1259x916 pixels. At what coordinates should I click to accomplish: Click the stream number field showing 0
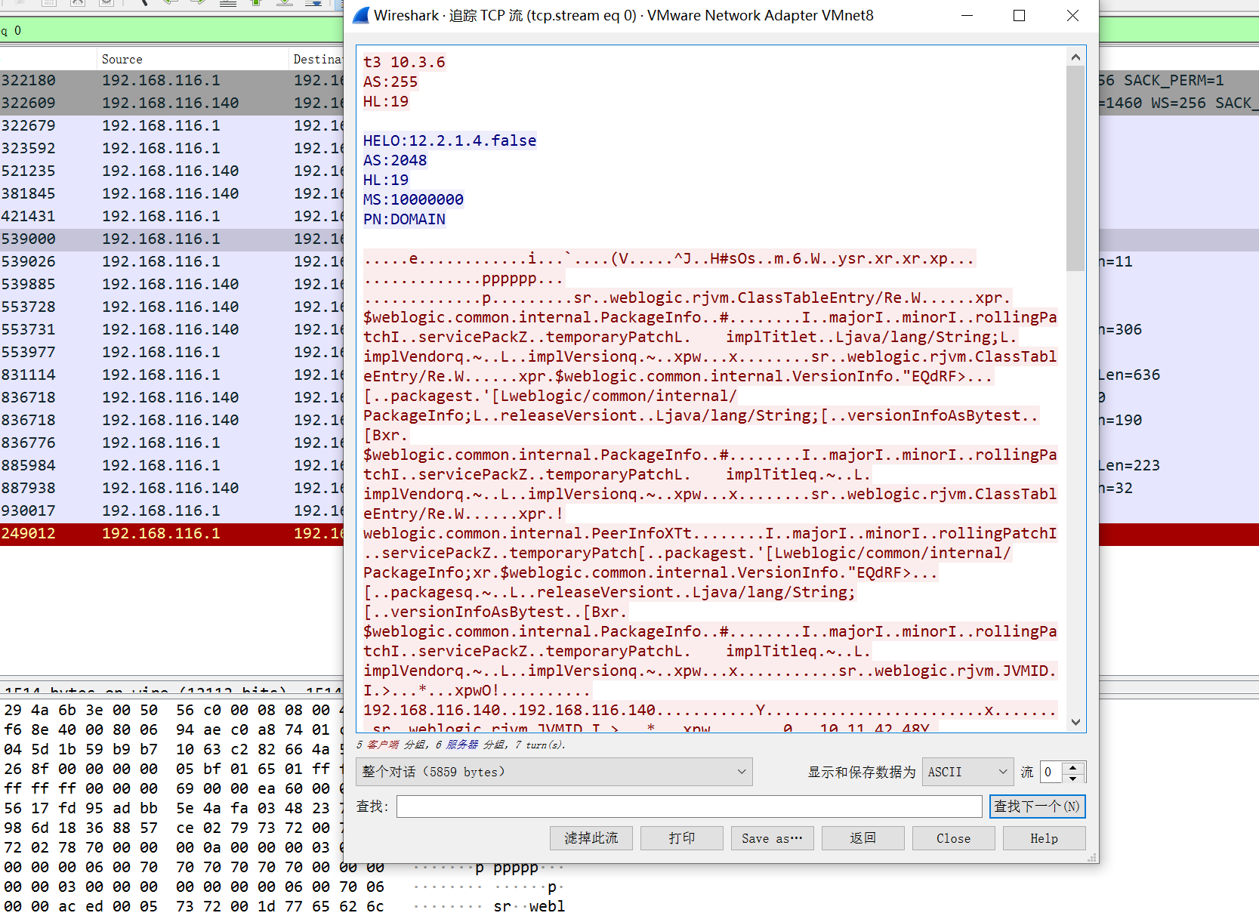(x=1051, y=772)
